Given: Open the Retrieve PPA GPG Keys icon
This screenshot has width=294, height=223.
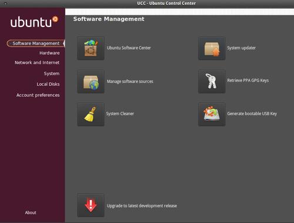Looking at the screenshot, I should click(x=212, y=82).
